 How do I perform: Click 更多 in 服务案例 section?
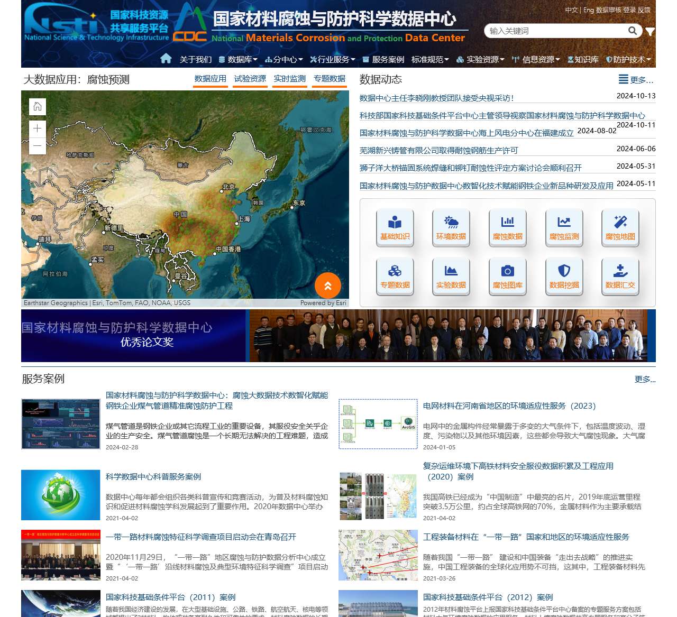coord(645,379)
